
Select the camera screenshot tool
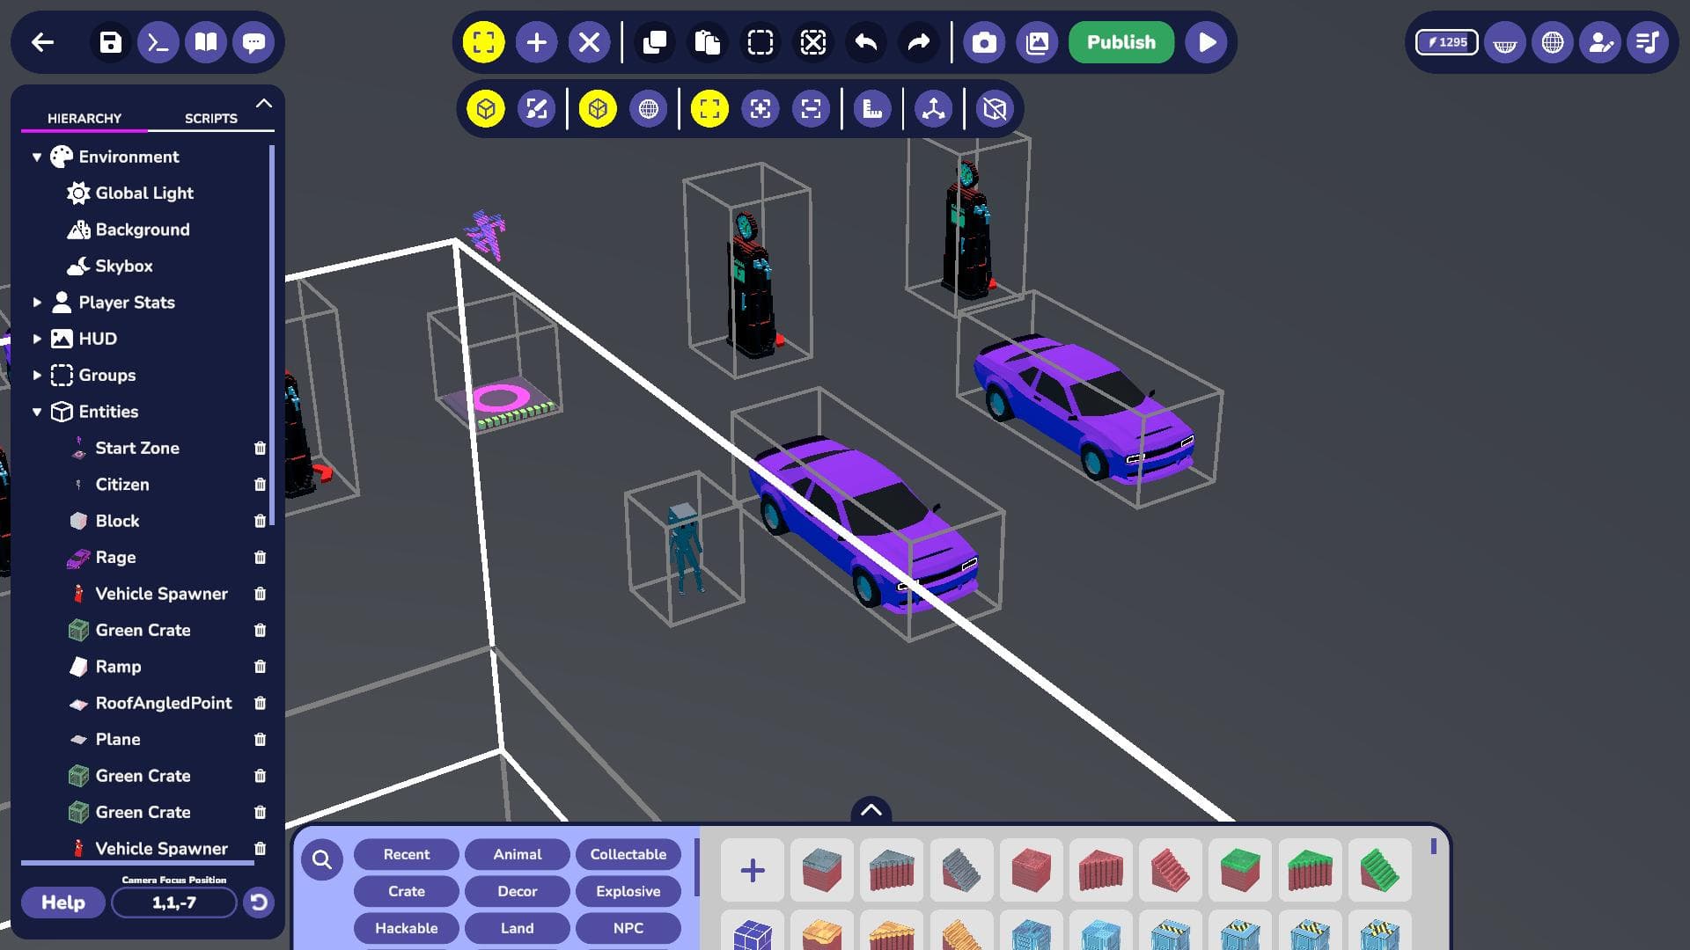click(x=985, y=40)
